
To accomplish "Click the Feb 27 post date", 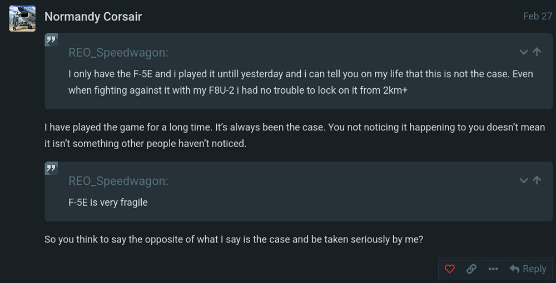I will pos(537,17).
